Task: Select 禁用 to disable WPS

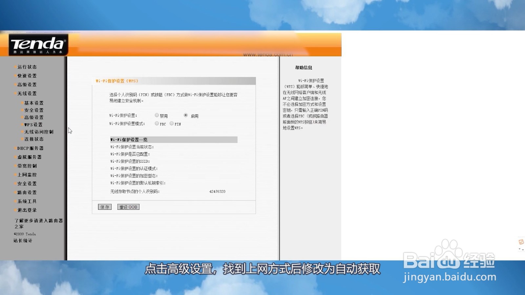Action: 157,115
